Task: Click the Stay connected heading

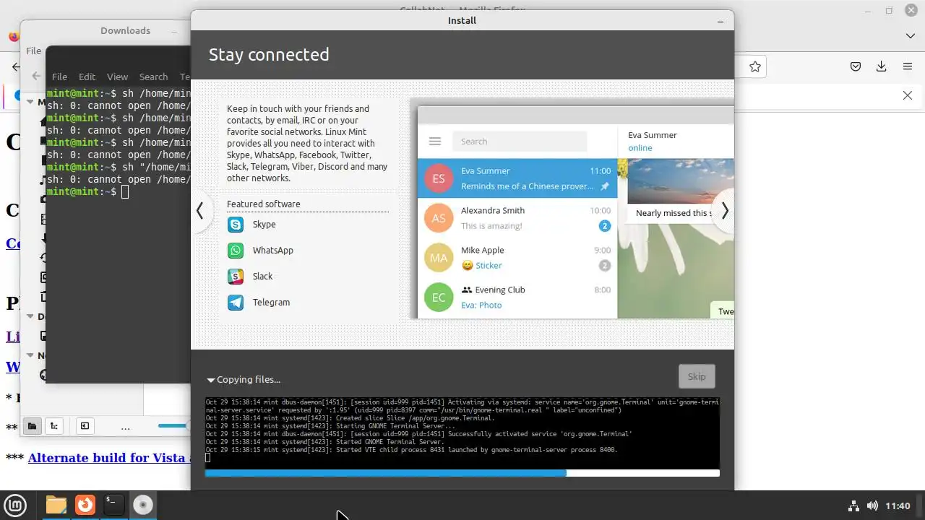Action: 269,54
